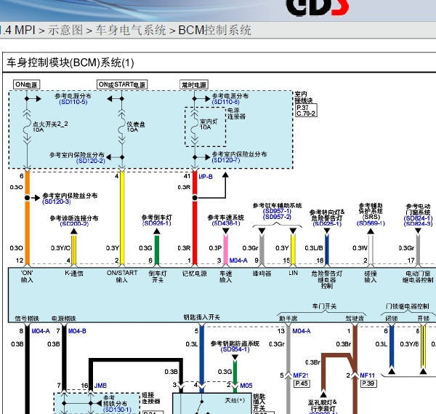Click the 碰撞输入 pin label
The width and height of the screenshot is (436, 414).
[x=371, y=276]
